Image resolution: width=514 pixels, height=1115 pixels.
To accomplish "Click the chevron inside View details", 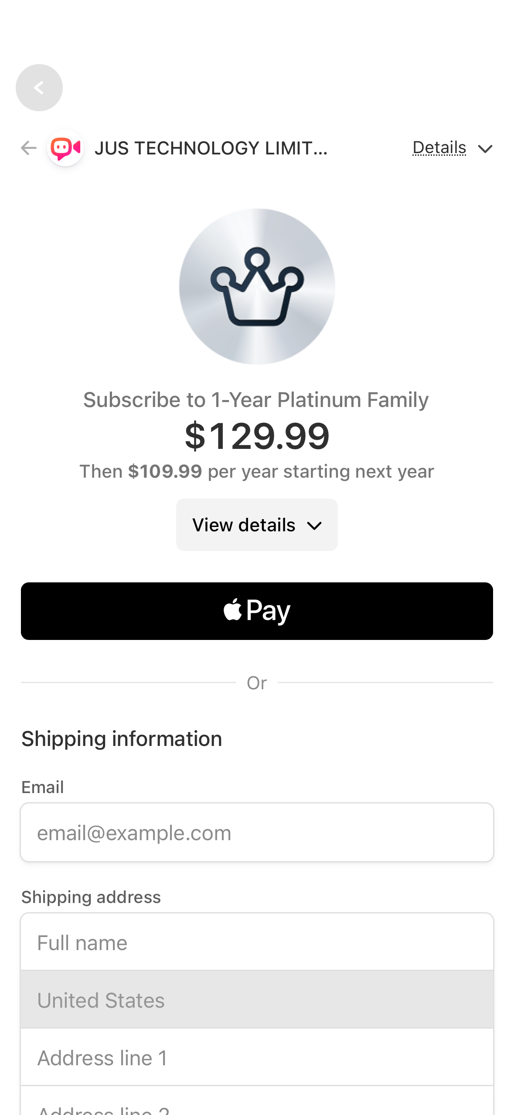I will click(x=314, y=526).
